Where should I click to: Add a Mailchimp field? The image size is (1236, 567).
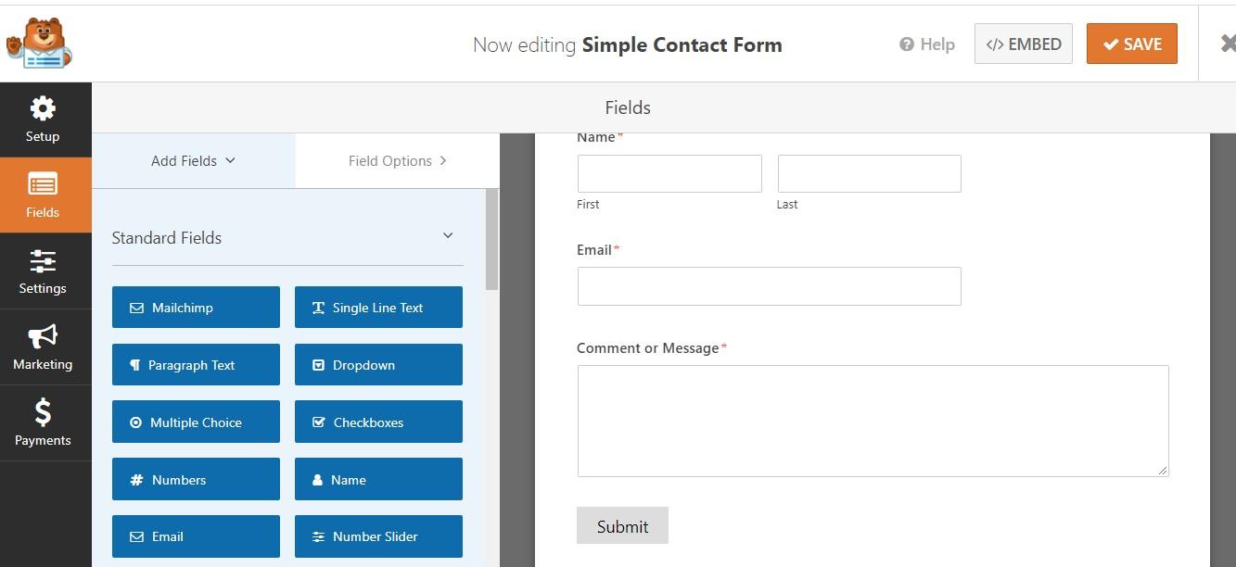tap(196, 308)
